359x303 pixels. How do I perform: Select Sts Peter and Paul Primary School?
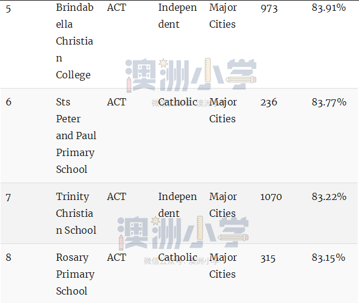point(76,136)
